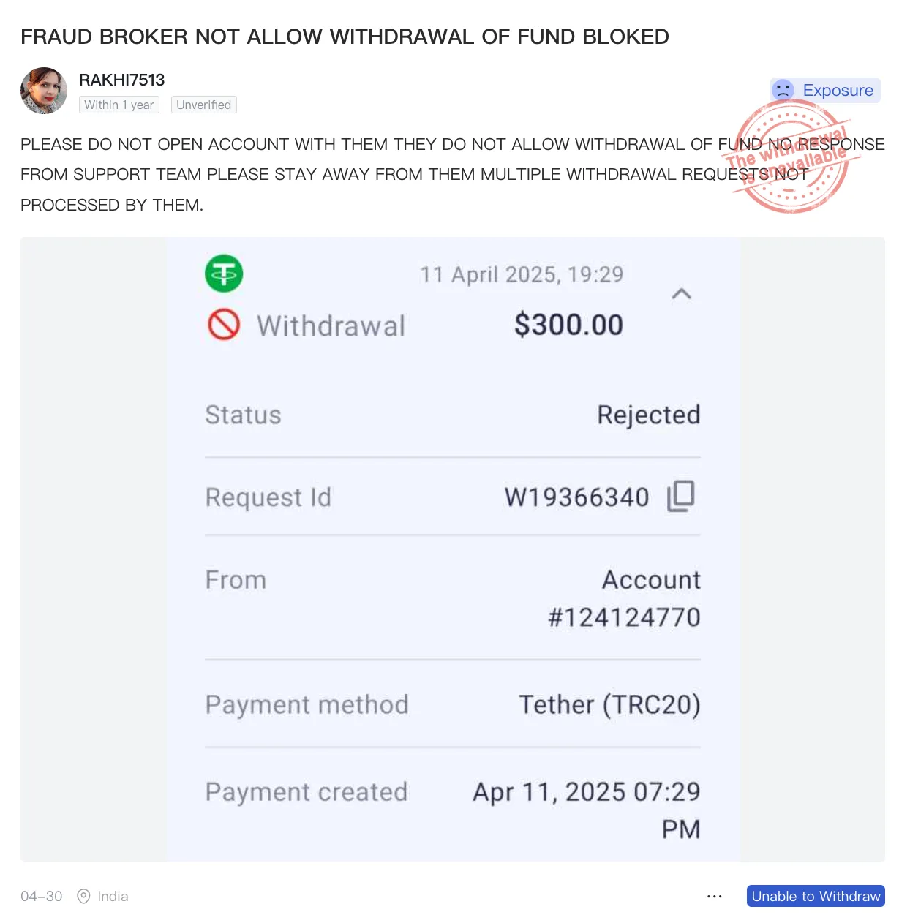Collapse the withdrawal details chevron
This screenshot has width=910, height=923.
[681, 294]
